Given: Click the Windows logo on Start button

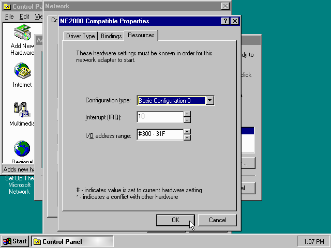Looking at the screenshot, I should [x=7, y=241].
